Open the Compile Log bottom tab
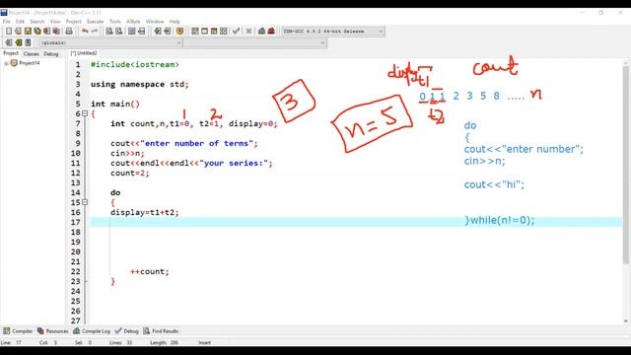The width and height of the screenshot is (631, 355). coord(92,331)
